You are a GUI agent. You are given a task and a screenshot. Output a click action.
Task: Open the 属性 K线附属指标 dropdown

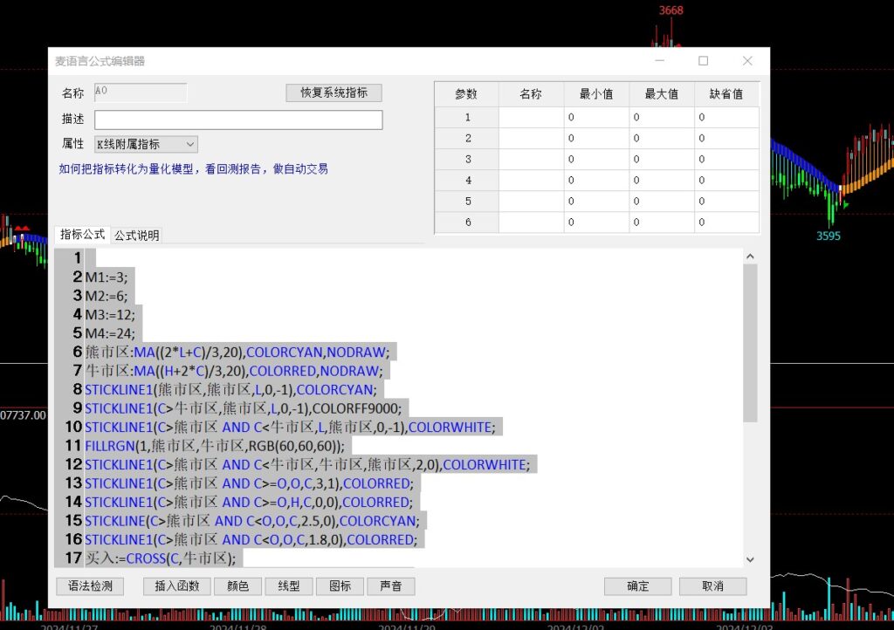[x=146, y=144]
